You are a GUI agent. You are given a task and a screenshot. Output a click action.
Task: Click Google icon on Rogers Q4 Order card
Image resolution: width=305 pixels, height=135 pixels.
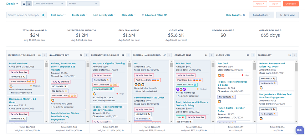point(219,101)
